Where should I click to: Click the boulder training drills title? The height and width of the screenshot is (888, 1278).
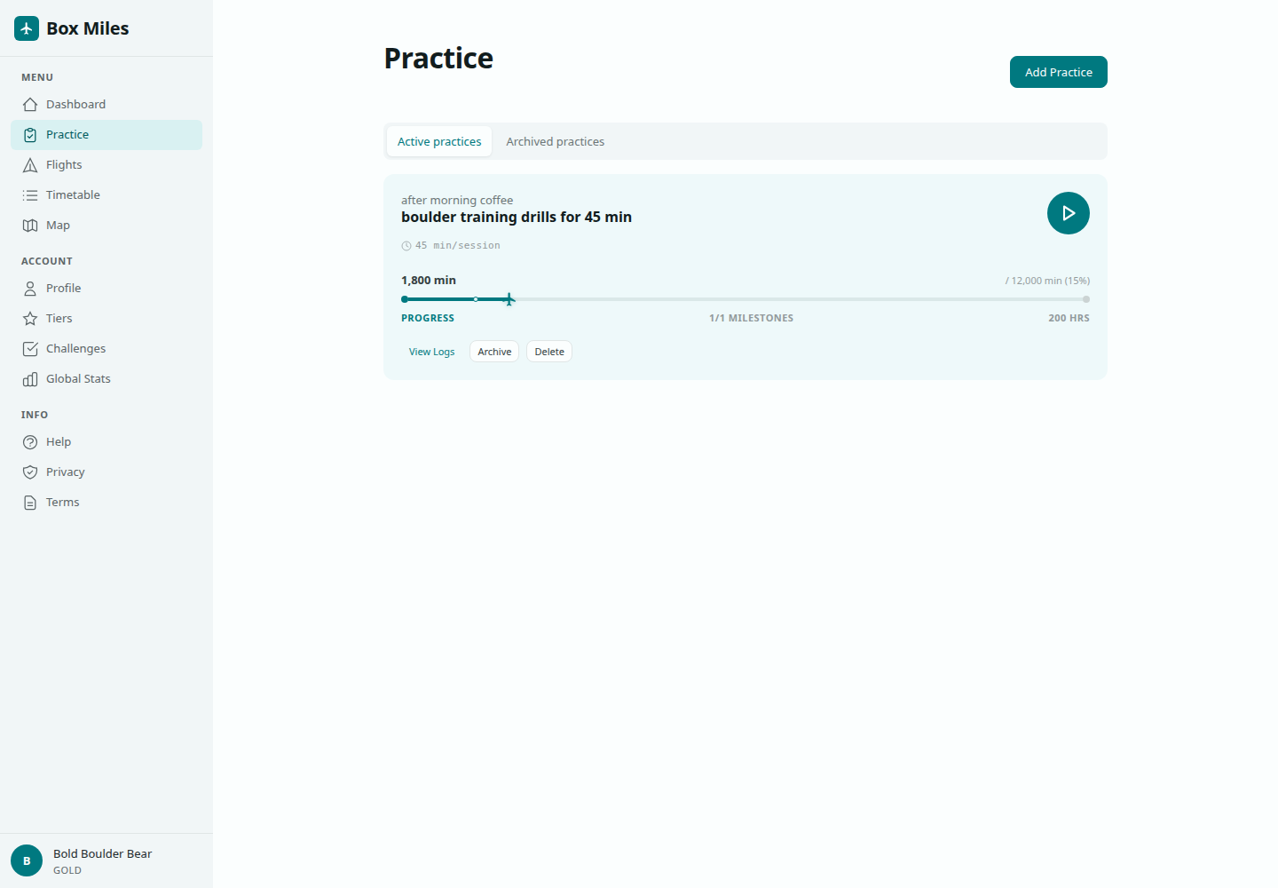517,217
